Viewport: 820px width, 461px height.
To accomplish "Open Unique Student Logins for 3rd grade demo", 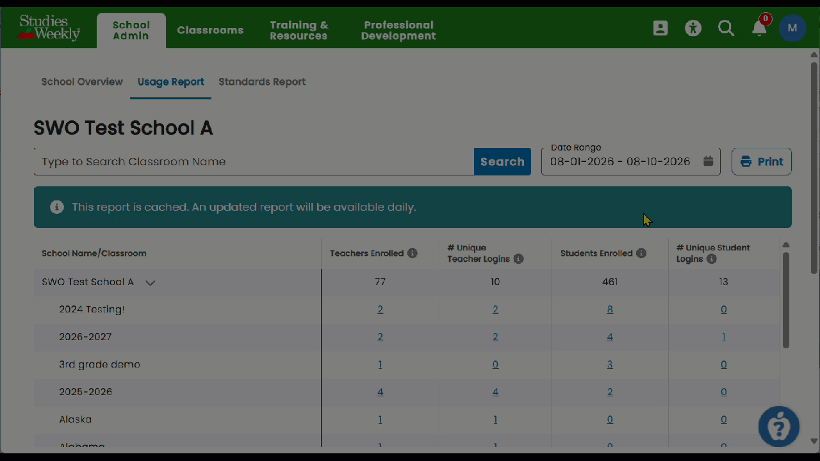I will 724,364.
